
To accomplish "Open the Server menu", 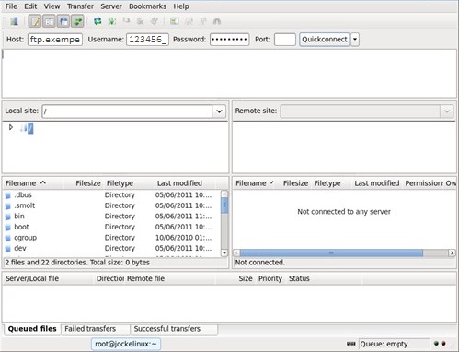I will [111, 6].
